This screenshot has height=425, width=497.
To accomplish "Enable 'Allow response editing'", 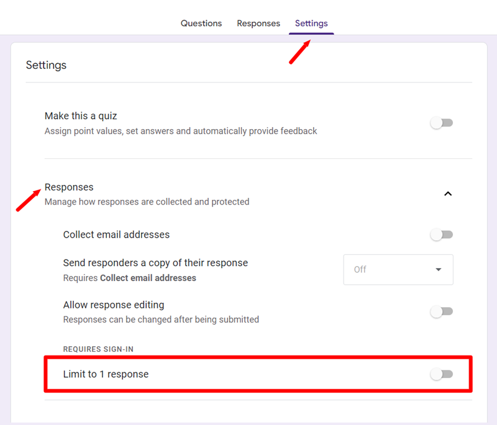I will pos(441,311).
